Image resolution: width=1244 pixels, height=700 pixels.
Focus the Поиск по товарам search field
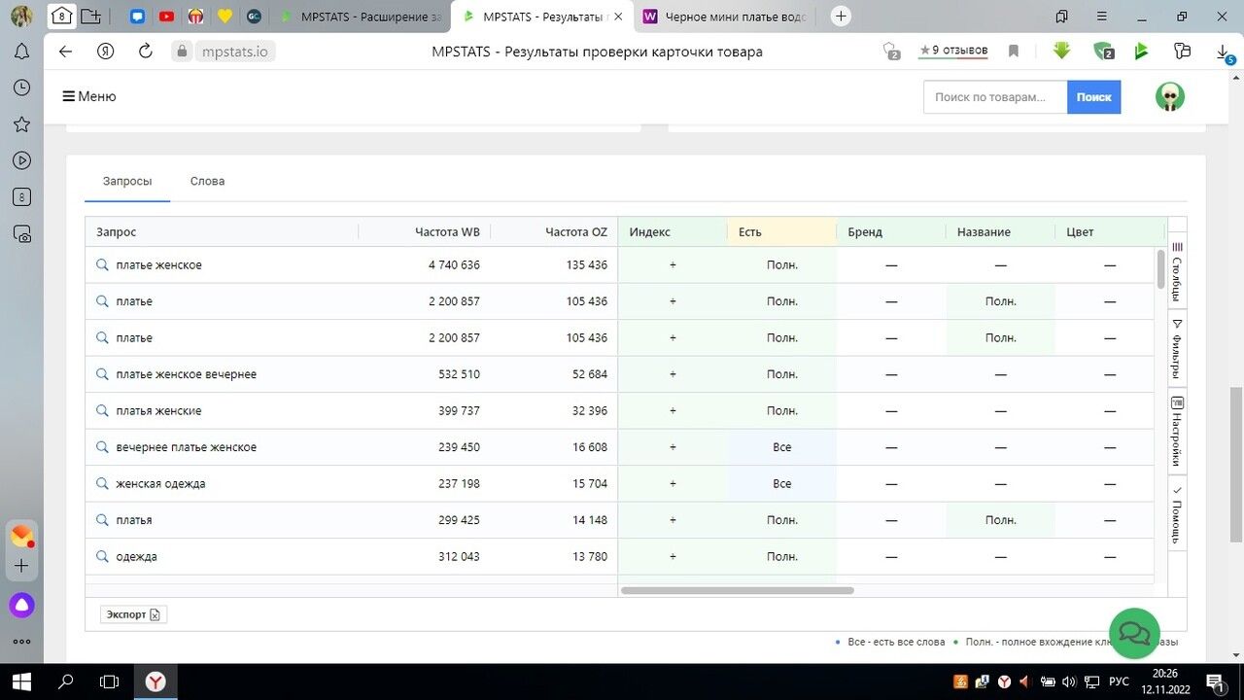994,97
